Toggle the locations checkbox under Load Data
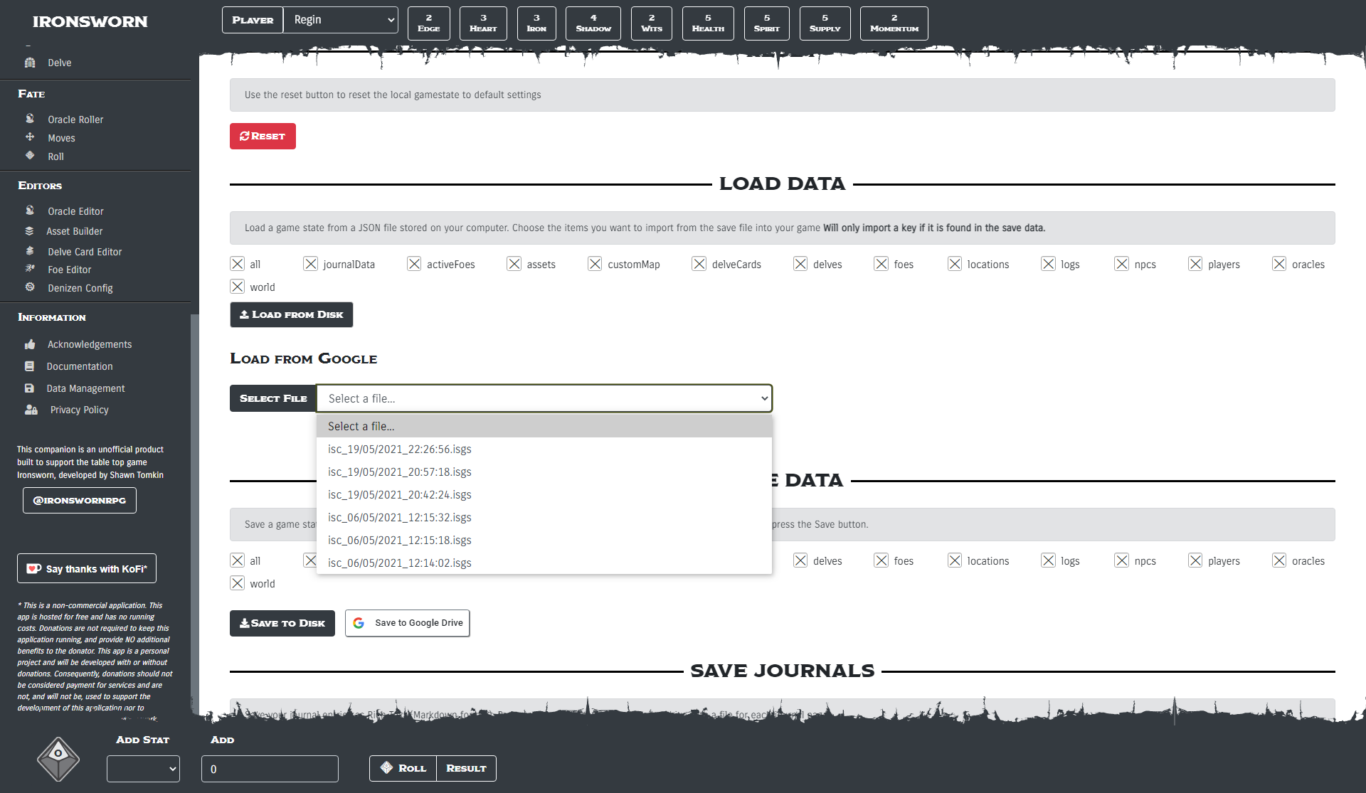This screenshot has width=1366, height=793. [x=955, y=264]
